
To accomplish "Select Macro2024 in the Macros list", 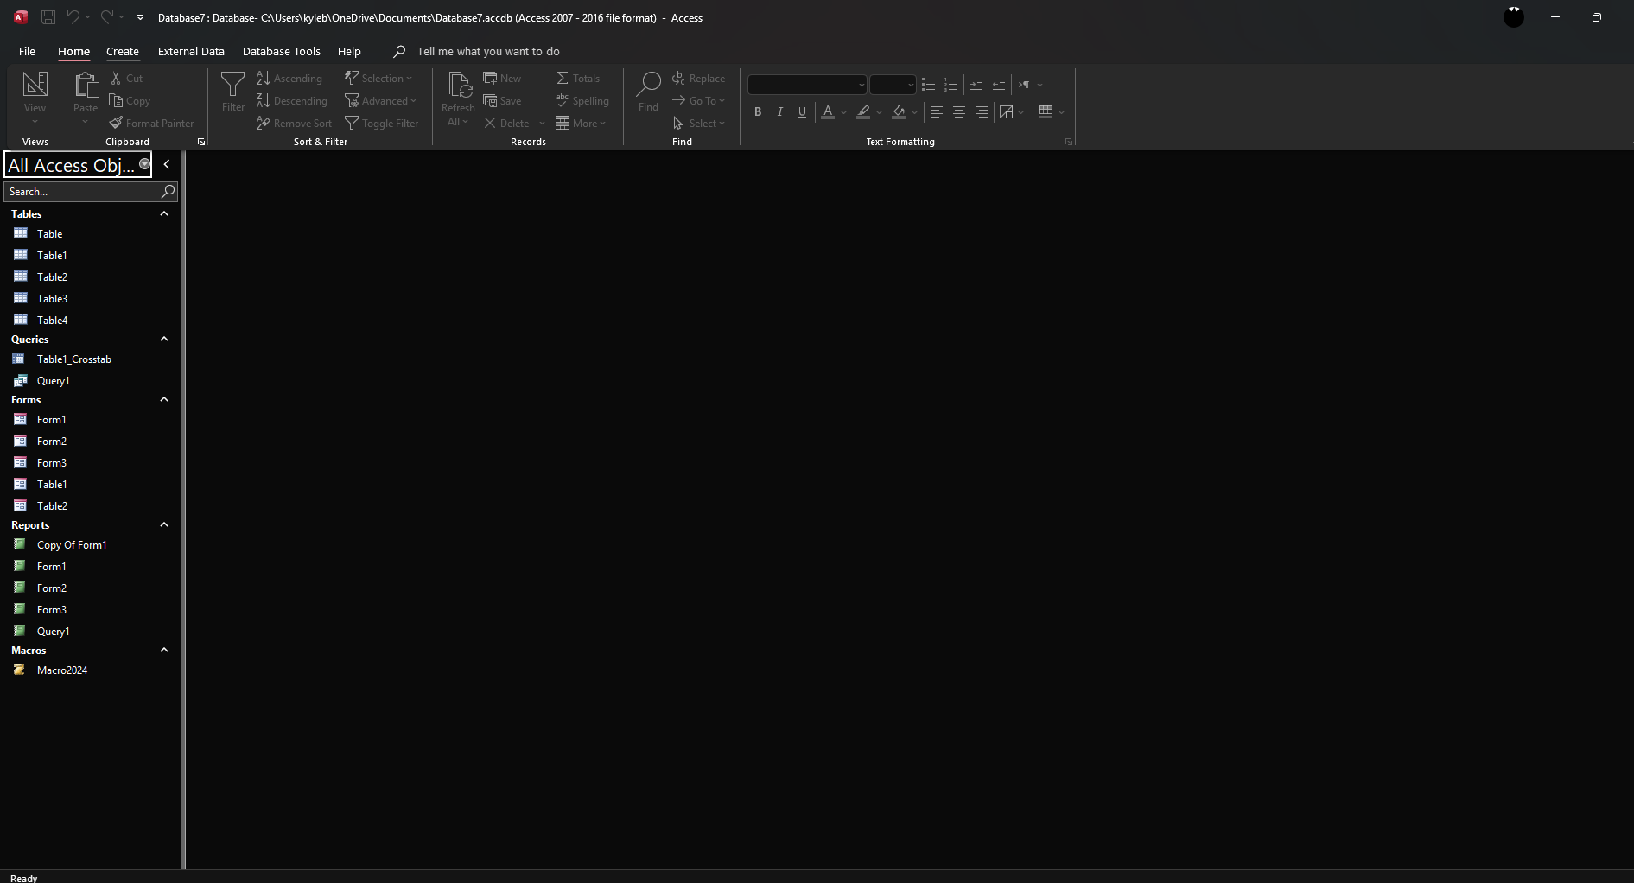I will pyautogui.click(x=62, y=670).
